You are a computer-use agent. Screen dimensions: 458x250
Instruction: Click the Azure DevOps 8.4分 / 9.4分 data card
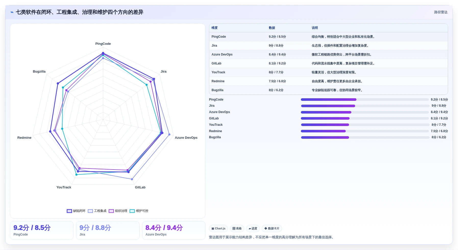point(174,230)
